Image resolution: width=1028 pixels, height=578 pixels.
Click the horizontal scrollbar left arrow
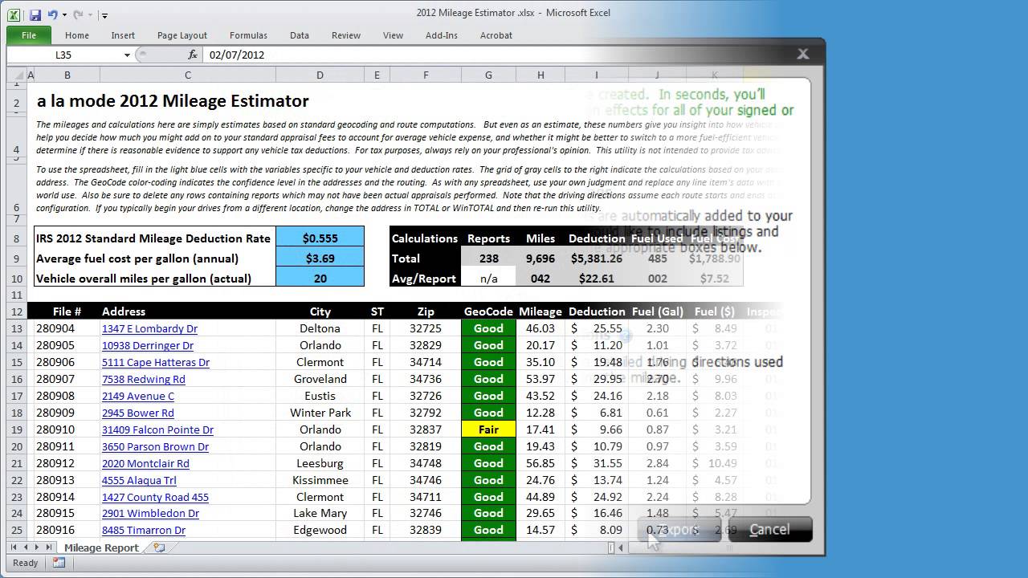coord(621,547)
